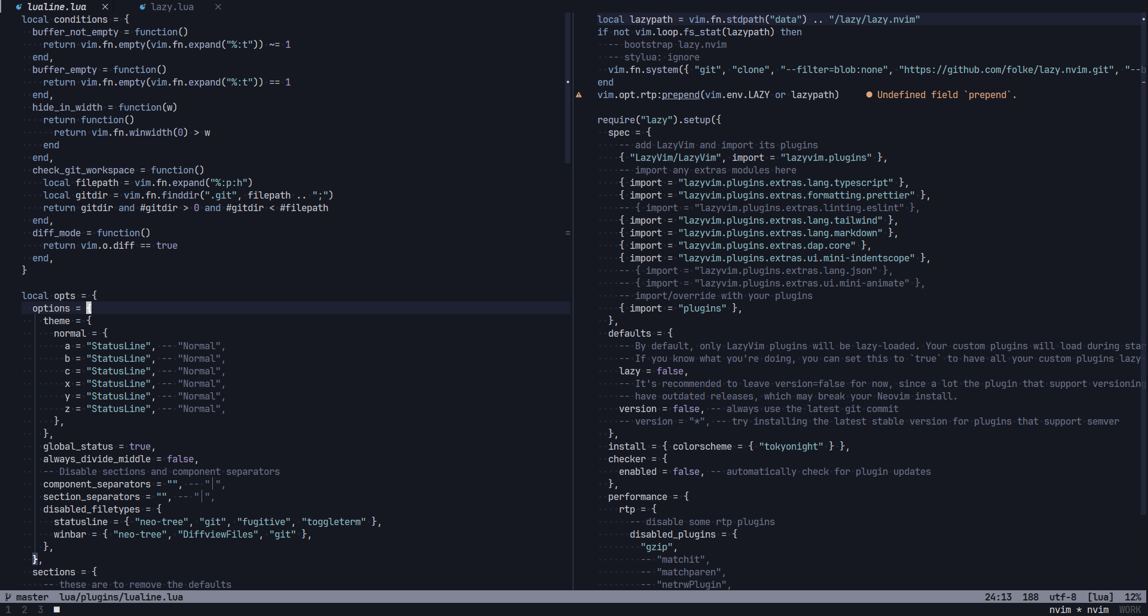Click the '"gzip",' line

pyautogui.click(x=659, y=547)
